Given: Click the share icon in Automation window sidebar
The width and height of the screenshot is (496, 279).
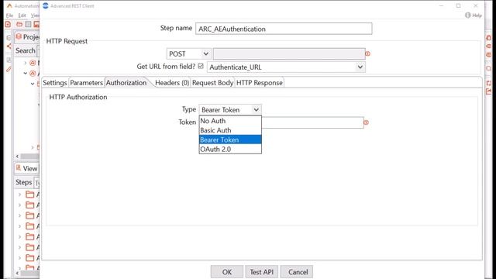Looking at the screenshot, I should coord(9,46).
